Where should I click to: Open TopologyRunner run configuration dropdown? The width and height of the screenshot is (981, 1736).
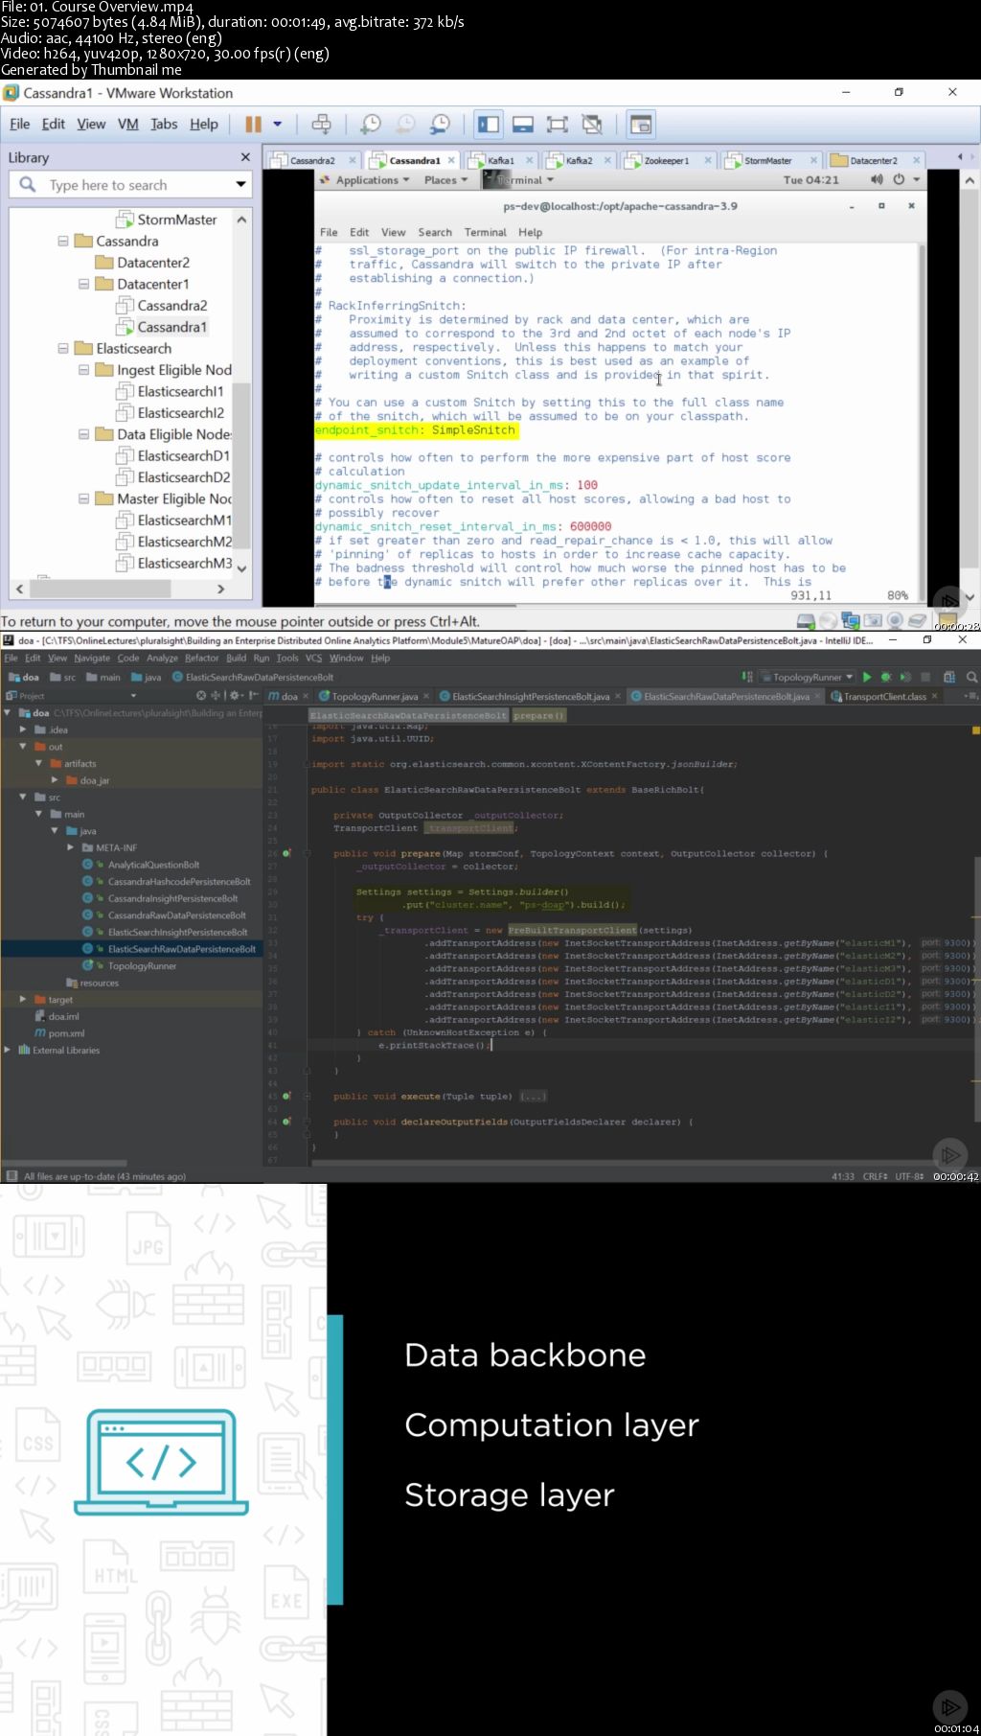coord(806,677)
